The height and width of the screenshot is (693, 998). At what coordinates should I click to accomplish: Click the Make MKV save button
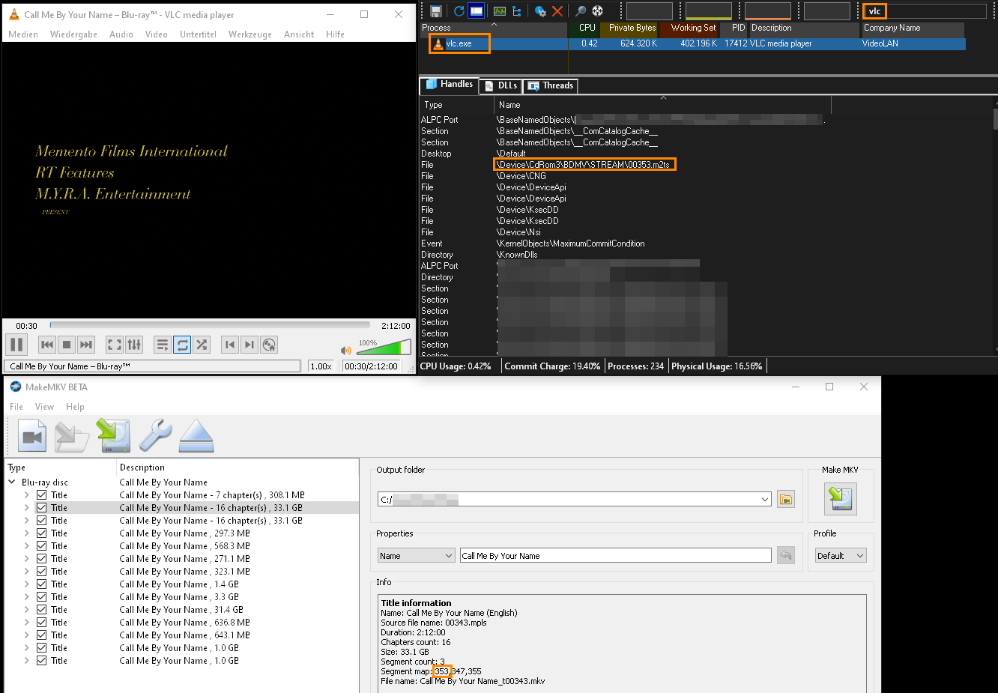[x=840, y=498]
